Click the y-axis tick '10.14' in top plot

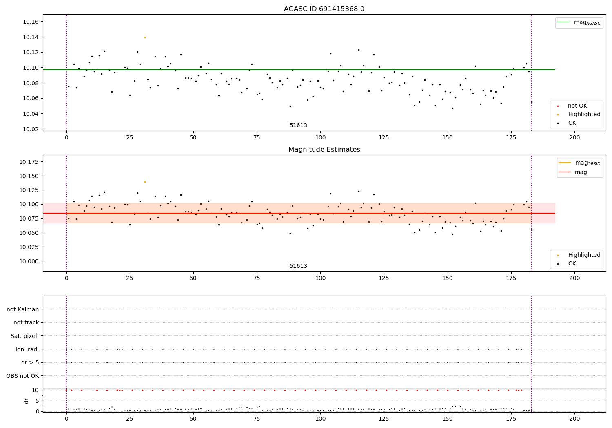[x=31, y=37]
